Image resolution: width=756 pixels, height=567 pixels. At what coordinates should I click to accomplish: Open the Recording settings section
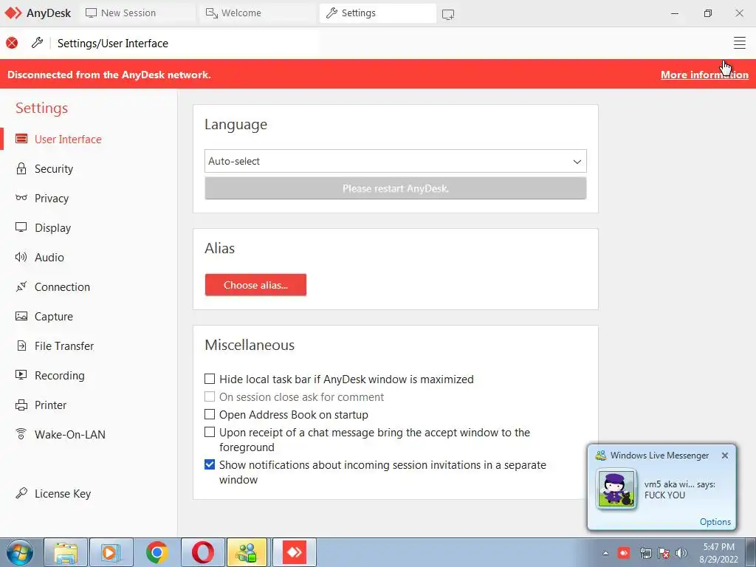[x=59, y=375]
